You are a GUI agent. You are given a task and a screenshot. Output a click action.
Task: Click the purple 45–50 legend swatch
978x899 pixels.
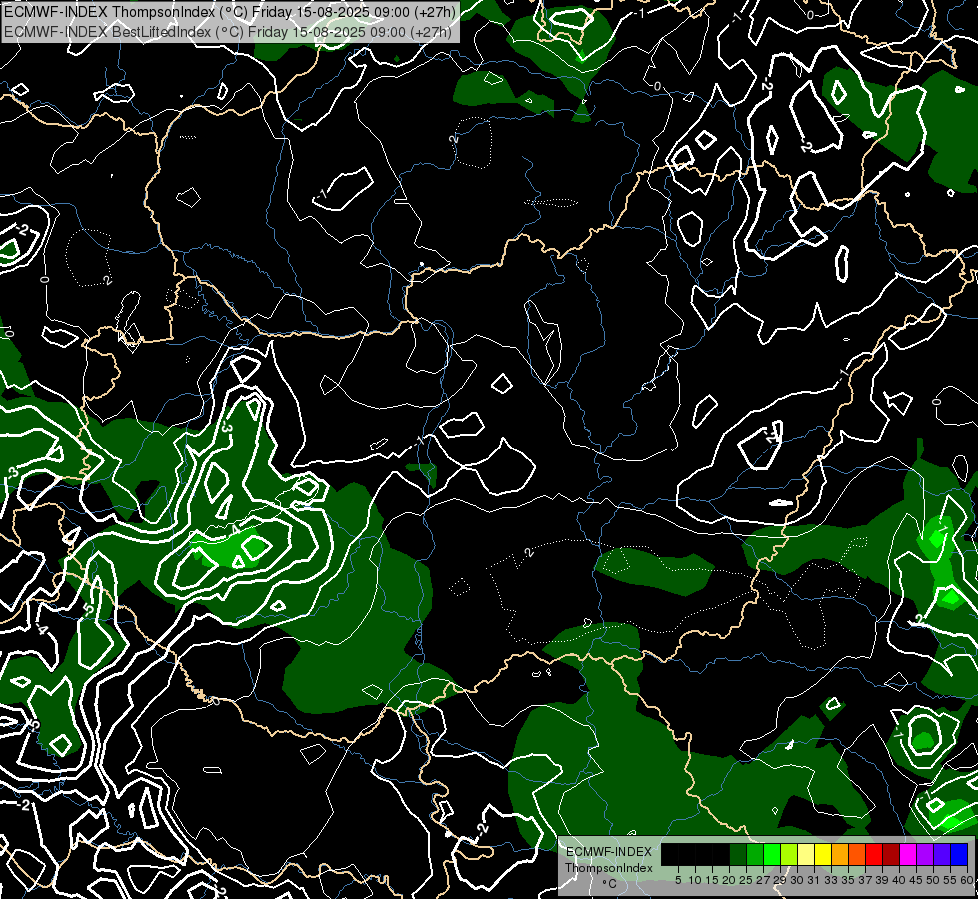tap(925, 854)
